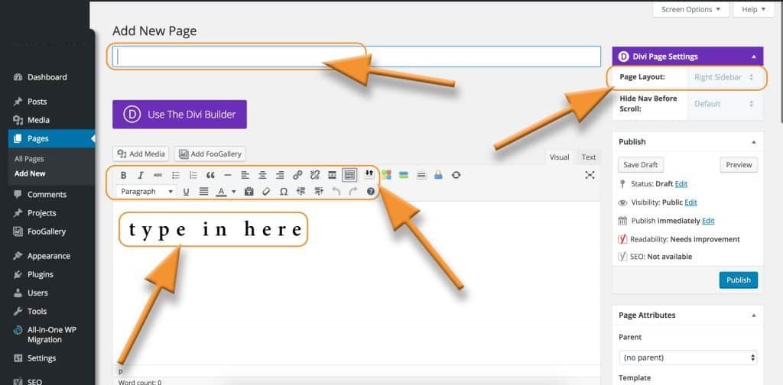Remove link with the unlink icon
The height and width of the screenshot is (385, 783).
[x=314, y=175]
